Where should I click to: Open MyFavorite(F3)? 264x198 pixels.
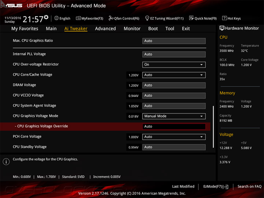tap(89, 18)
